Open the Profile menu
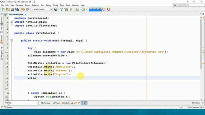Image resolution: width=205 pixels, height=115 pixels. [x=55, y=5]
